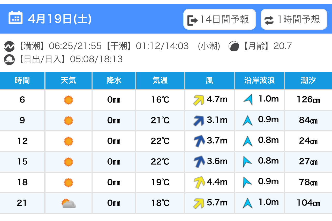This screenshot has height=221, width=332.
Task: Open the 14日間予報 forecast button
Action: tap(220, 19)
